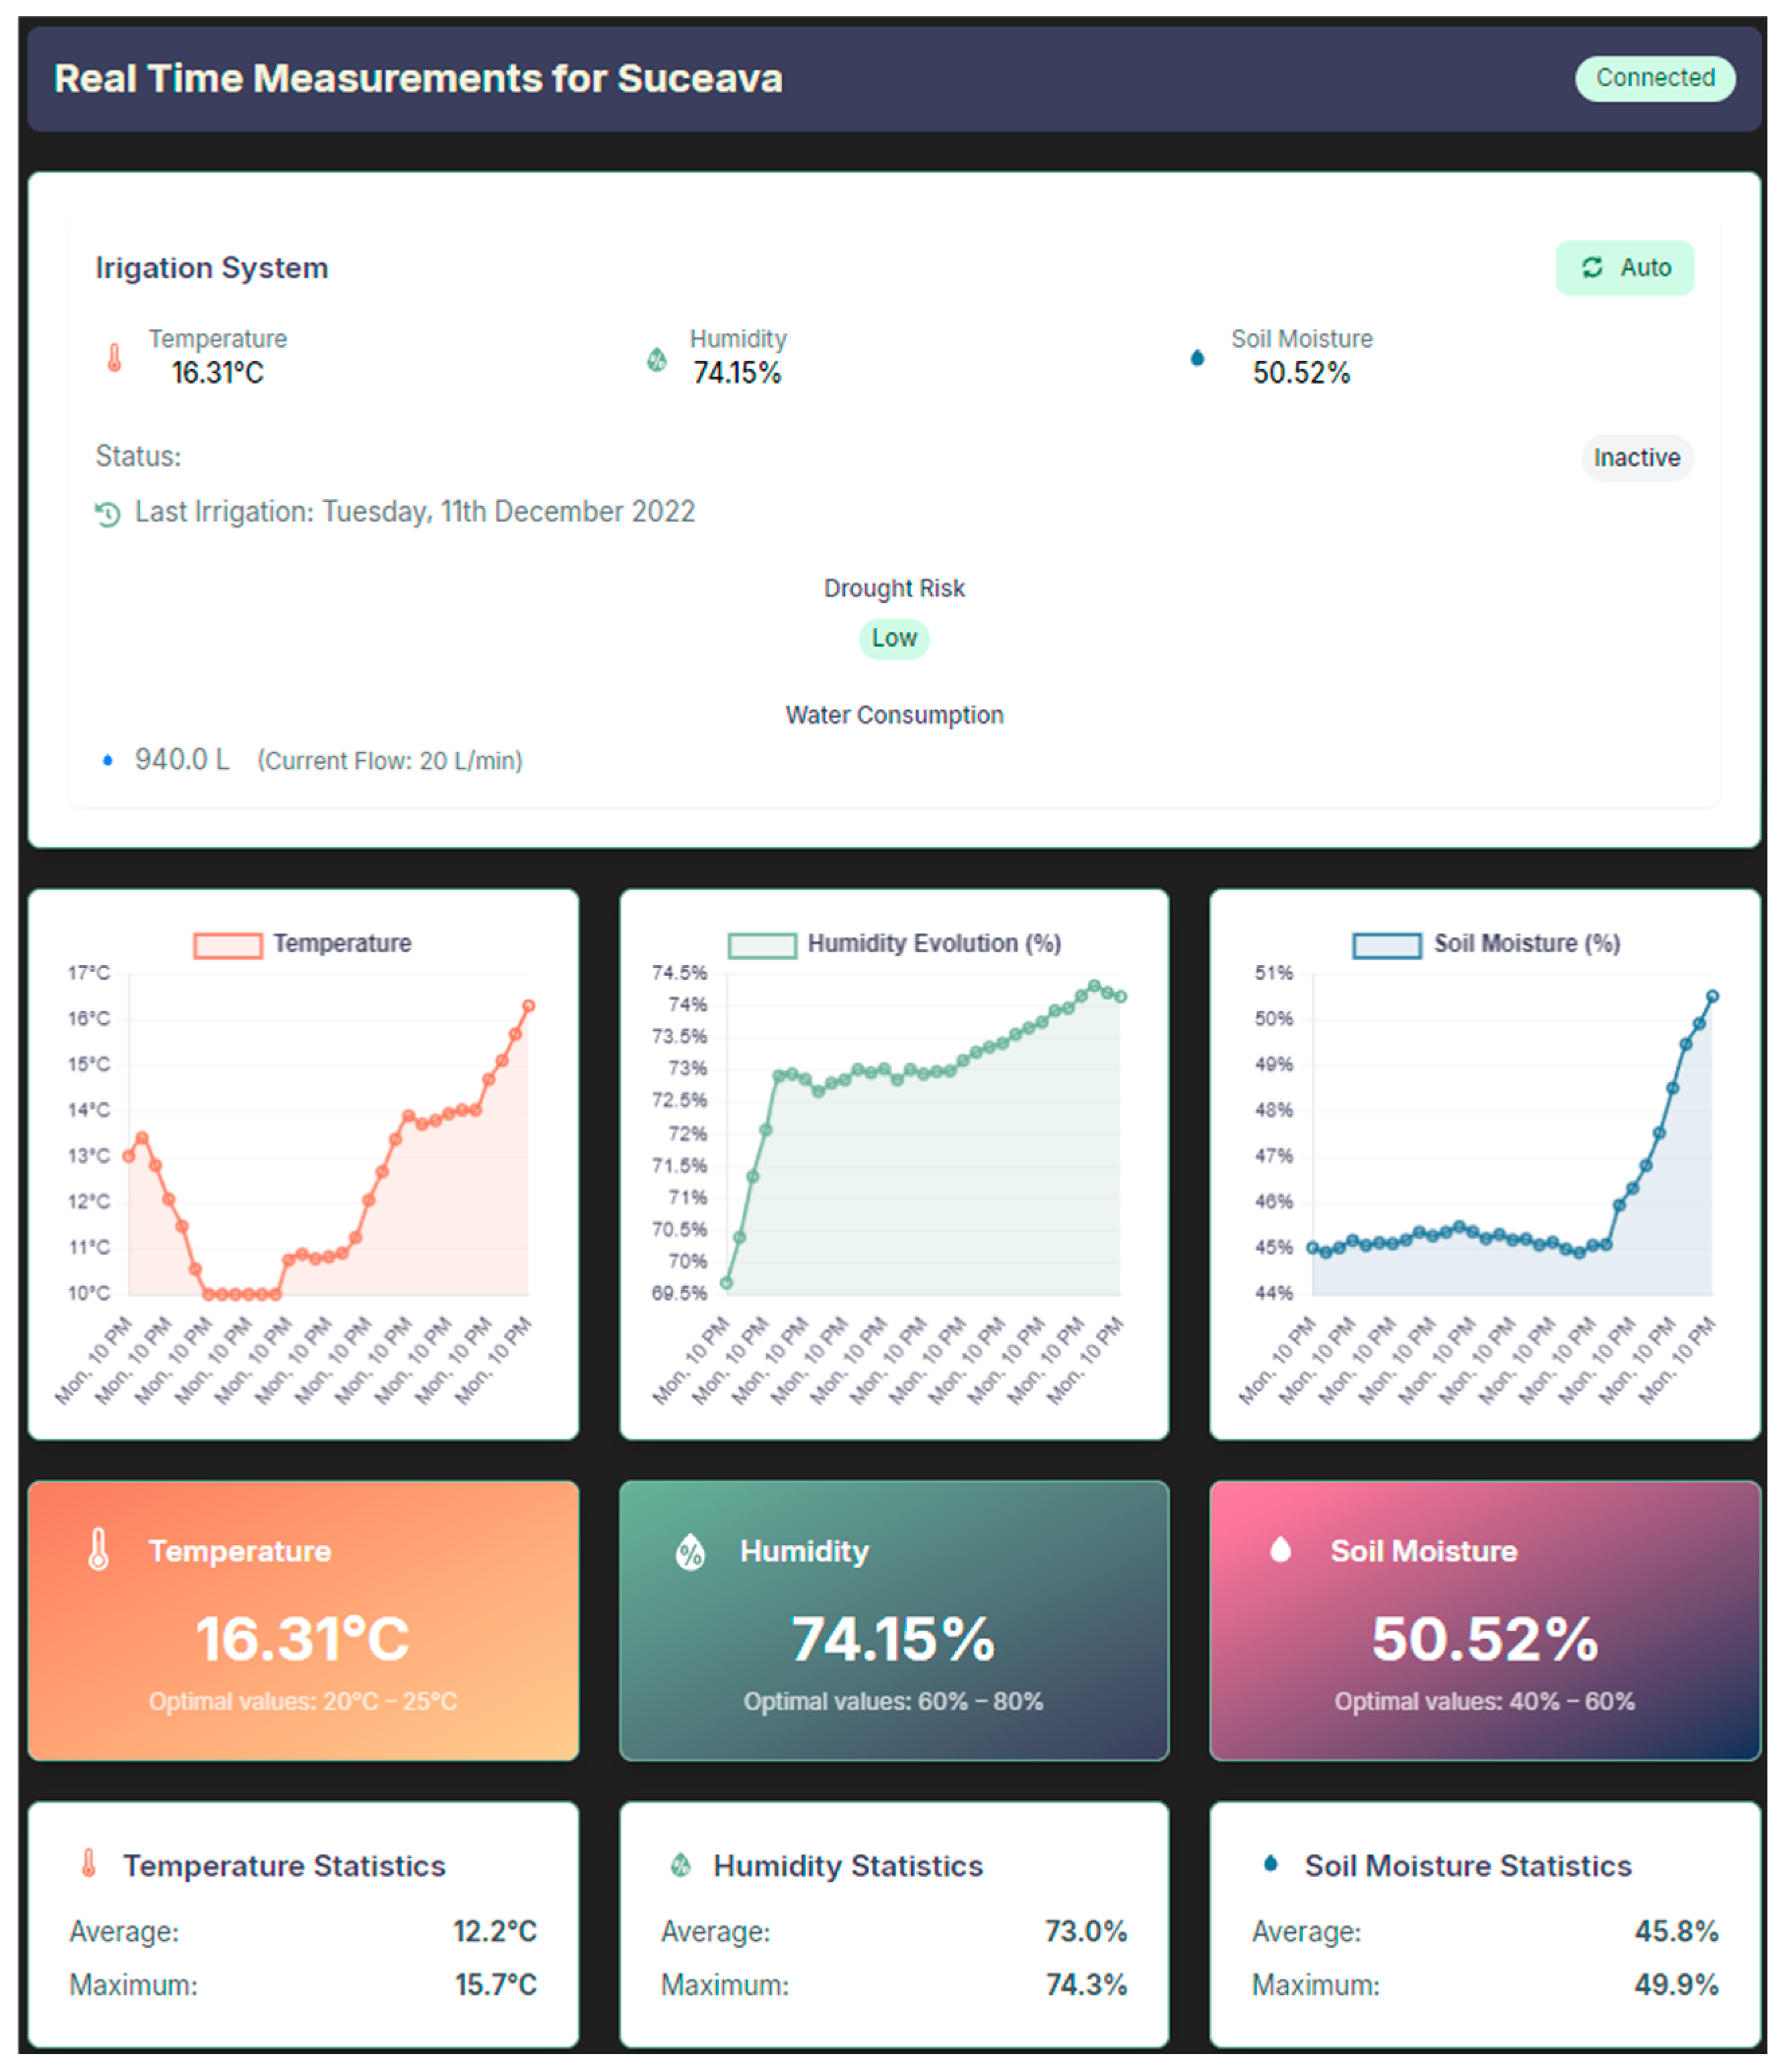Click the last data point on Temperature chart
The width and height of the screenshot is (1776, 2072).
point(529,1006)
